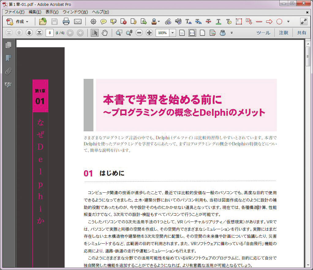Add a sticky note comment

(104, 21)
